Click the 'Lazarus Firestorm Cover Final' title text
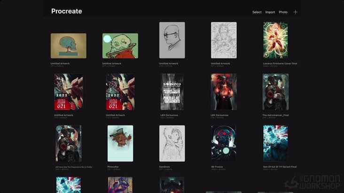 click(x=280, y=64)
